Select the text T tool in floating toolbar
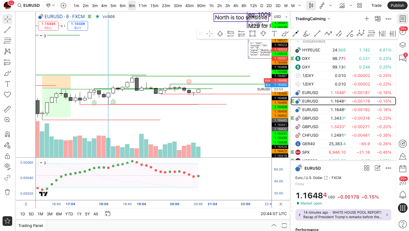This screenshot has height=231, width=409. pyautogui.click(x=274, y=34)
